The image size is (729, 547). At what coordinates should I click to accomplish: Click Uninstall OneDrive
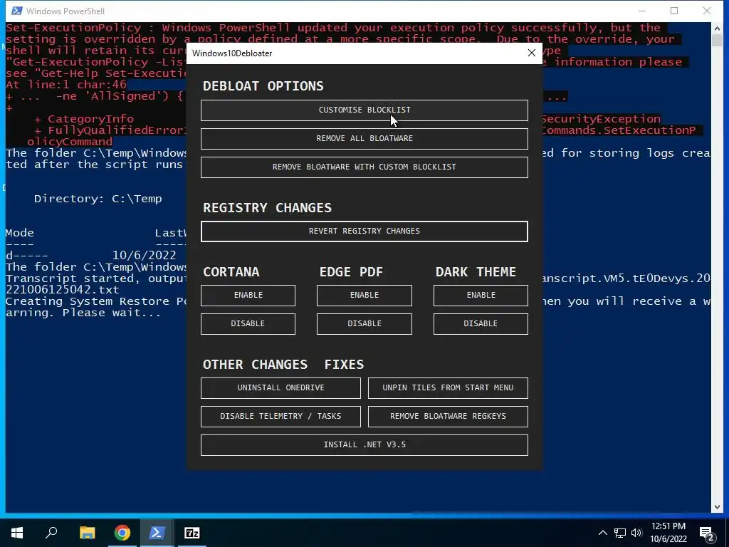click(x=280, y=388)
